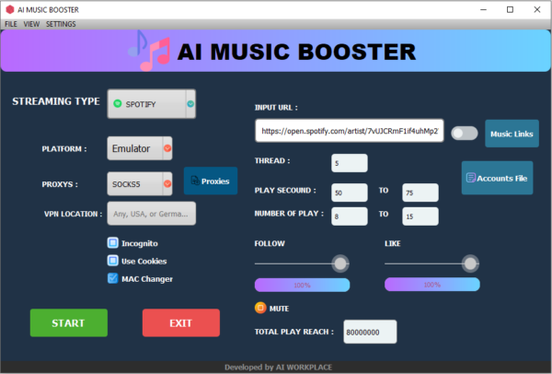
Task: Click the 'VPN LOCATION :' label
Action: 73,214
